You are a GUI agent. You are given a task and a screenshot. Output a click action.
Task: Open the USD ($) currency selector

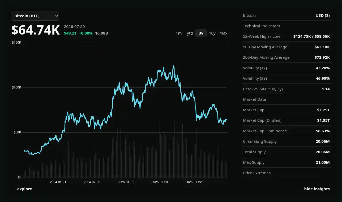[323, 15]
